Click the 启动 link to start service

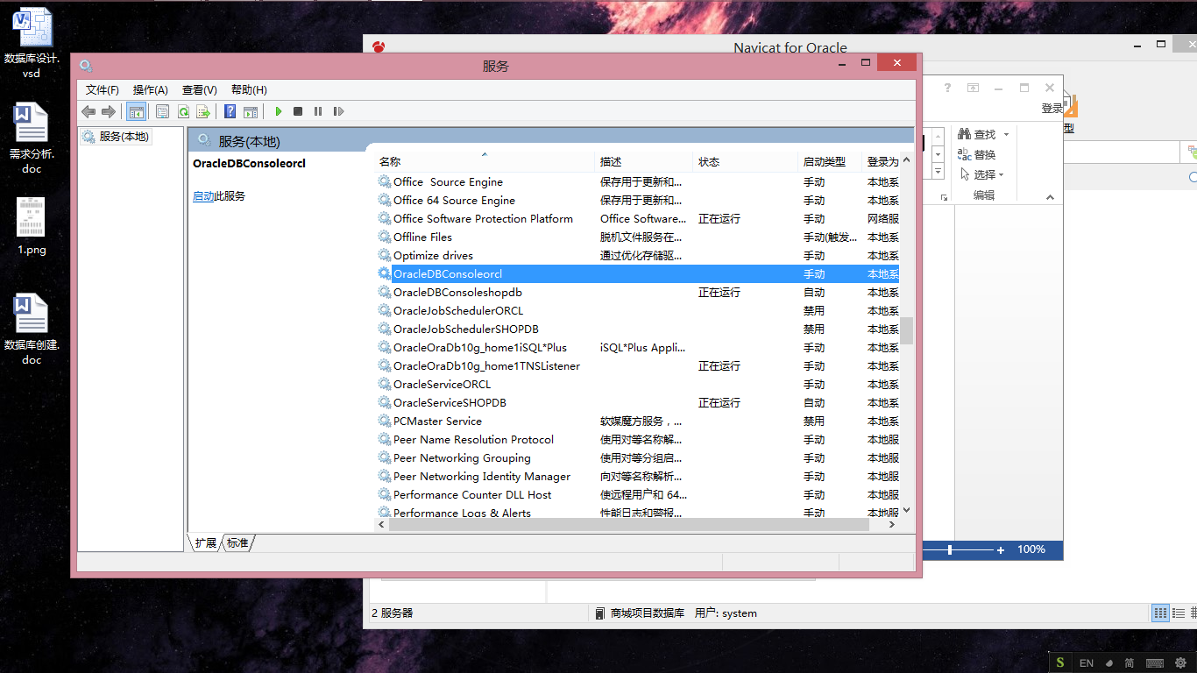tap(203, 196)
